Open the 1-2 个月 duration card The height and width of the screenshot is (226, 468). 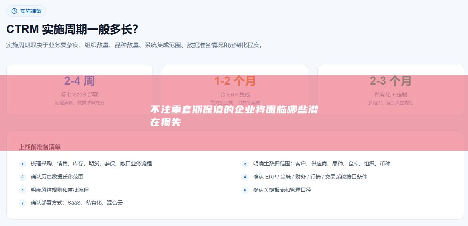pyautogui.click(x=235, y=90)
